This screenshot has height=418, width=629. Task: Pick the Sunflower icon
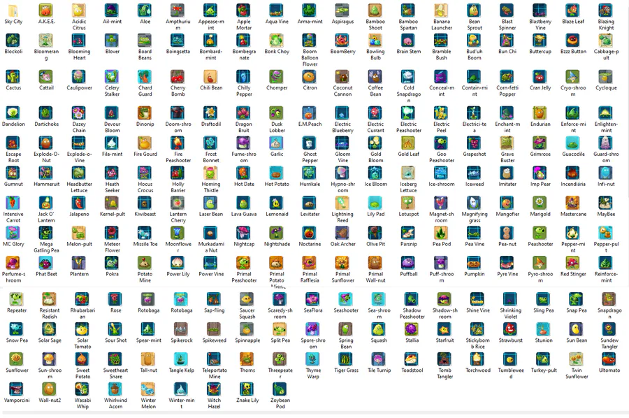17,359
